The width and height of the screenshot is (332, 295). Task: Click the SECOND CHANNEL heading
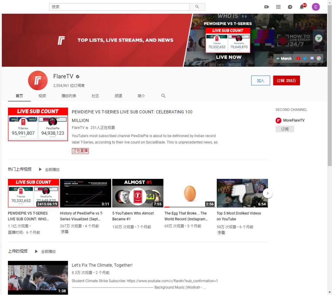click(291, 110)
